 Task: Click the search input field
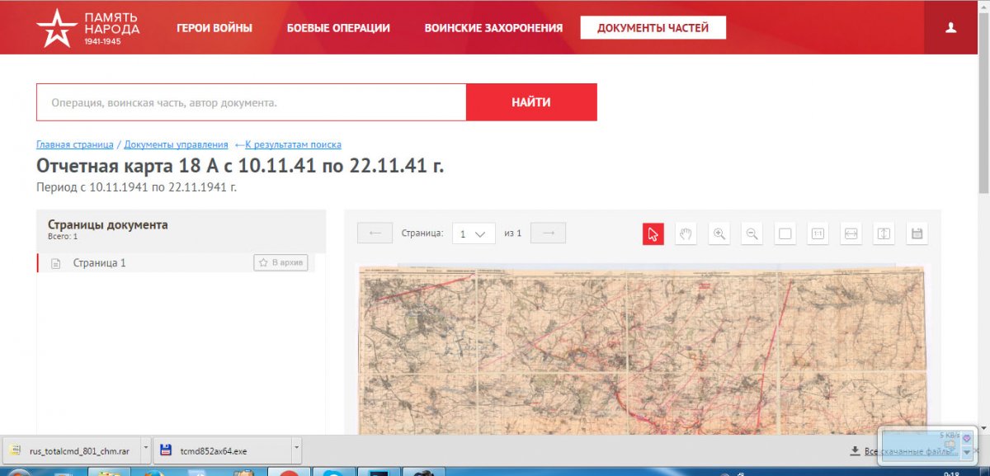coord(251,103)
